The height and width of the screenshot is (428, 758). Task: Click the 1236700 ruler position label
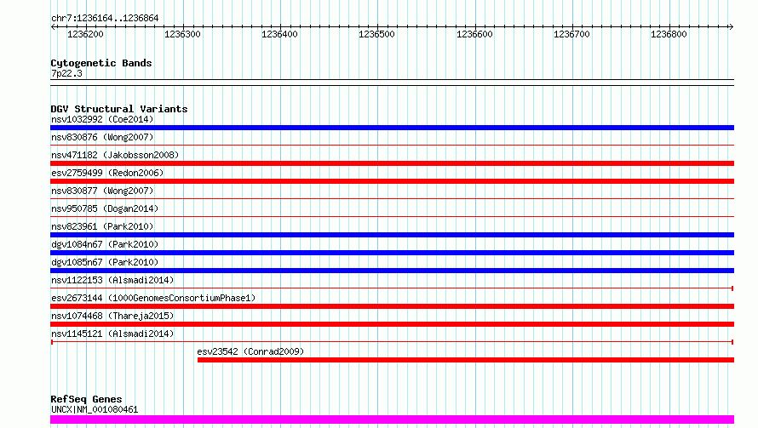click(x=571, y=34)
